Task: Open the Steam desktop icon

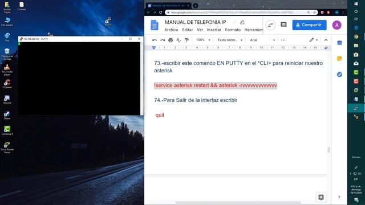Action: point(7,115)
